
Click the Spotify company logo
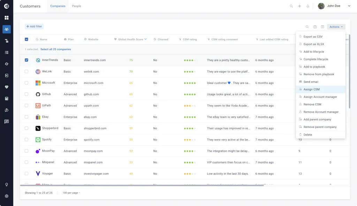click(38, 140)
